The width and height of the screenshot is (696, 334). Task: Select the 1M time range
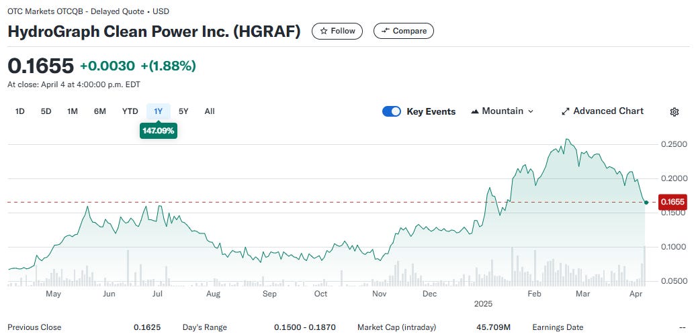coord(73,111)
